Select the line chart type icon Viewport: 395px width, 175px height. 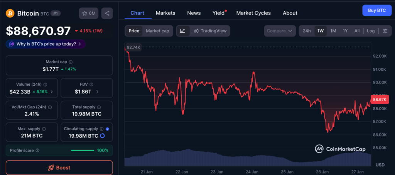click(182, 31)
